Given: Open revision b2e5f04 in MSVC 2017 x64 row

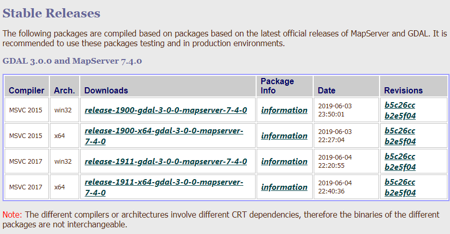Looking at the screenshot, I should point(400,193).
